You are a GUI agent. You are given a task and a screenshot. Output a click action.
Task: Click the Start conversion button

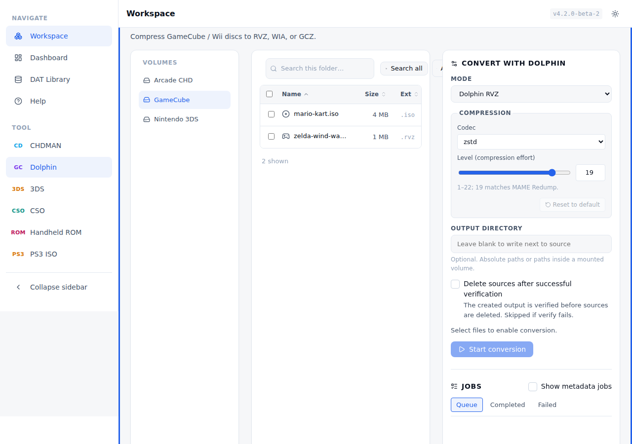(492, 349)
